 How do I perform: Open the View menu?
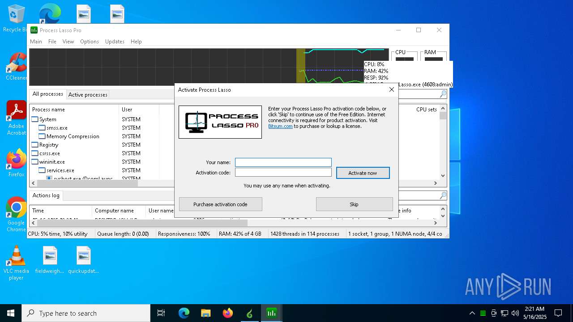68,42
